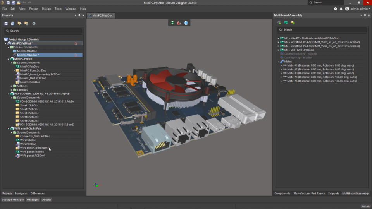Select MiniPC.MbsDoc in project tree
This screenshot has height=209, width=372.
[27, 51]
